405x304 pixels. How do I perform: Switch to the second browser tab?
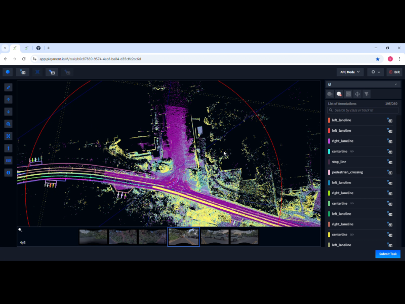point(26,48)
